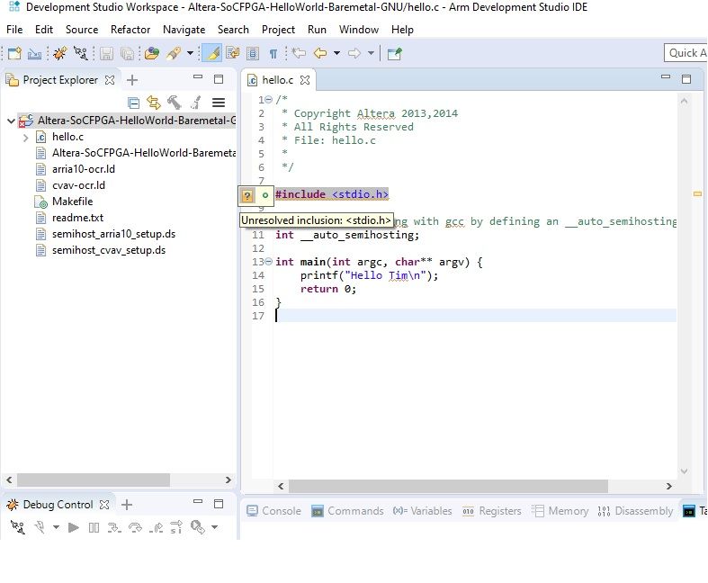Click Collapse All in Project Explorer
708x583 pixels.
[x=133, y=103]
